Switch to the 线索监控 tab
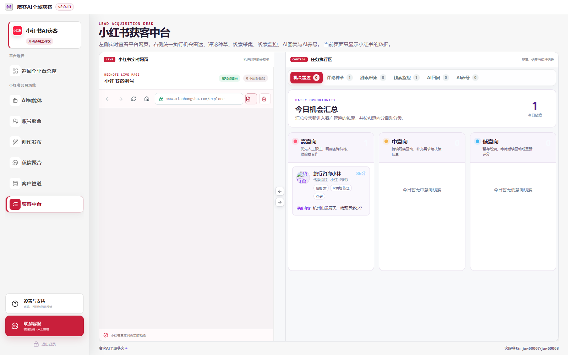This screenshot has width=568, height=355. (406, 78)
